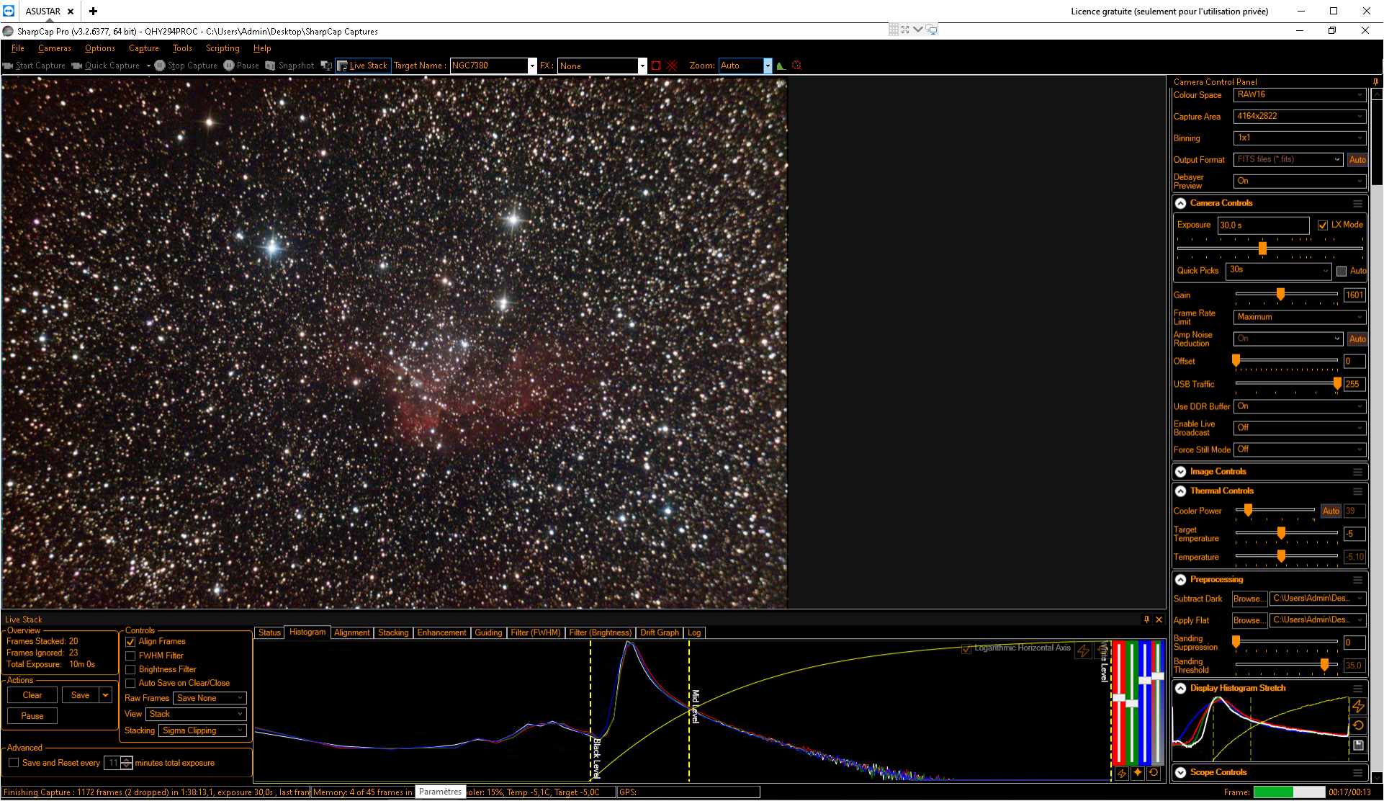Click the Stop Capture icon

(160, 66)
